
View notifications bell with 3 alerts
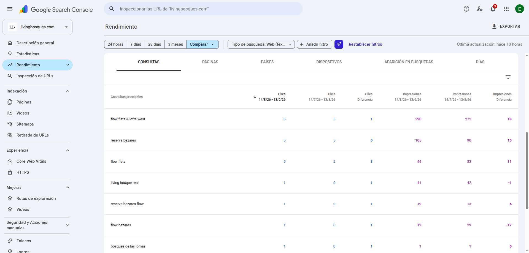pos(493,9)
